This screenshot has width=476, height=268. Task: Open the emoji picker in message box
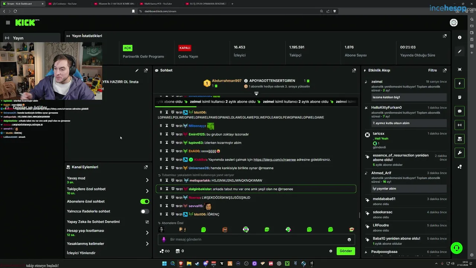[349, 239]
